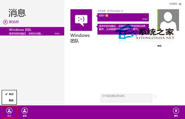Screen dimensions: 185x119
Task: Click the 今日会话 在 Messenger 上 header text
Action: tap(110, 11)
